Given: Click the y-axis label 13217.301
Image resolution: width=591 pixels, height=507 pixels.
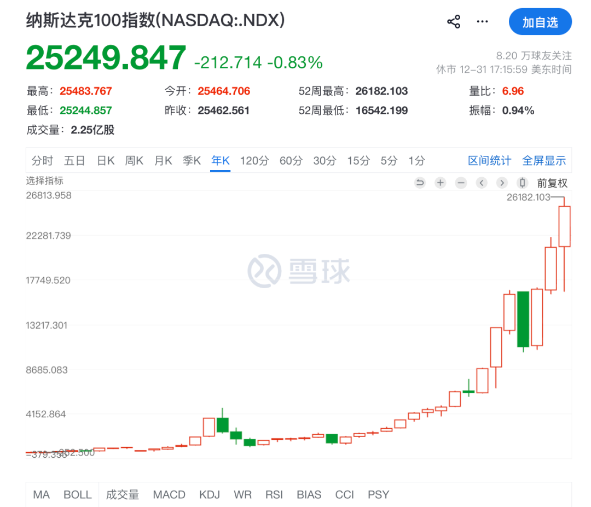Looking at the screenshot, I should coord(47,325).
